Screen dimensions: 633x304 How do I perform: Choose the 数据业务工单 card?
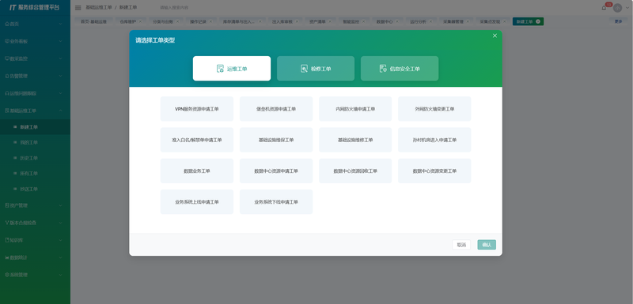pyautogui.click(x=197, y=171)
